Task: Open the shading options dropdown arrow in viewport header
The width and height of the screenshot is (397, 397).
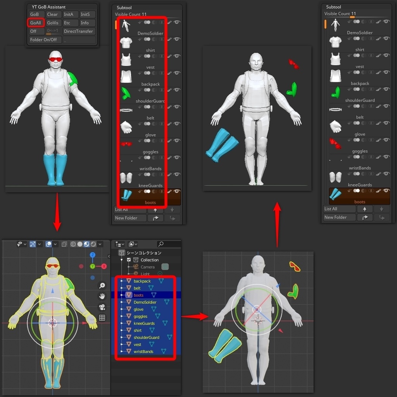Action: (x=100, y=244)
